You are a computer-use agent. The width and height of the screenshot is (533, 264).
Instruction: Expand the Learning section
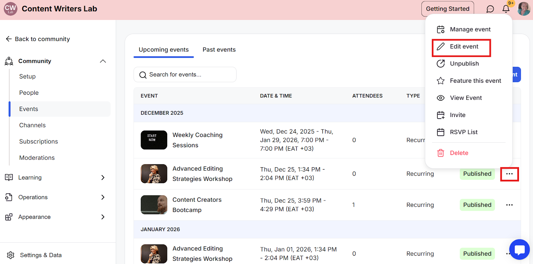103,178
